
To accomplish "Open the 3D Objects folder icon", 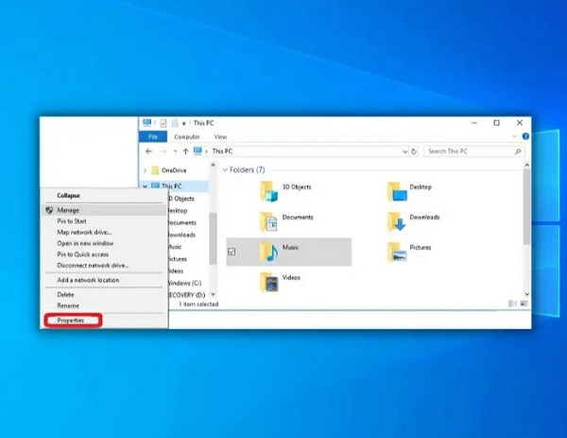I will tap(268, 191).
